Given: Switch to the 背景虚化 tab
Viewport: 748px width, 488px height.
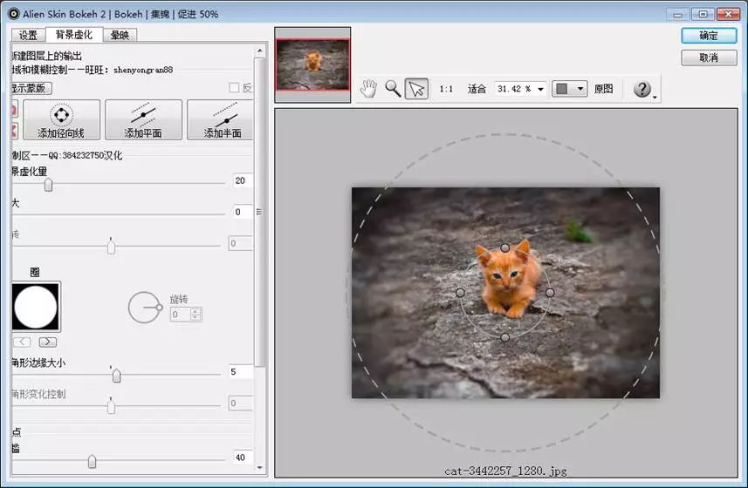Looking at the screenshot, I should [x=74, y=34].
